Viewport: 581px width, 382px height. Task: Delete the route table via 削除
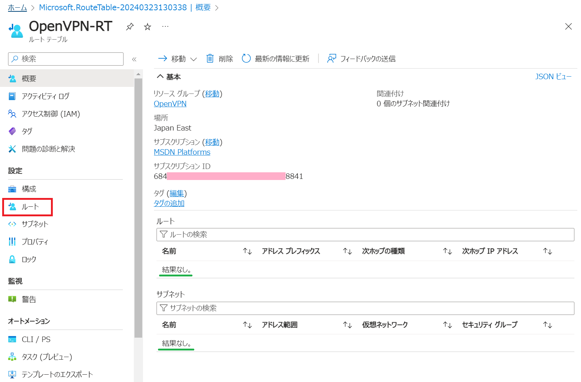point(220,59)
